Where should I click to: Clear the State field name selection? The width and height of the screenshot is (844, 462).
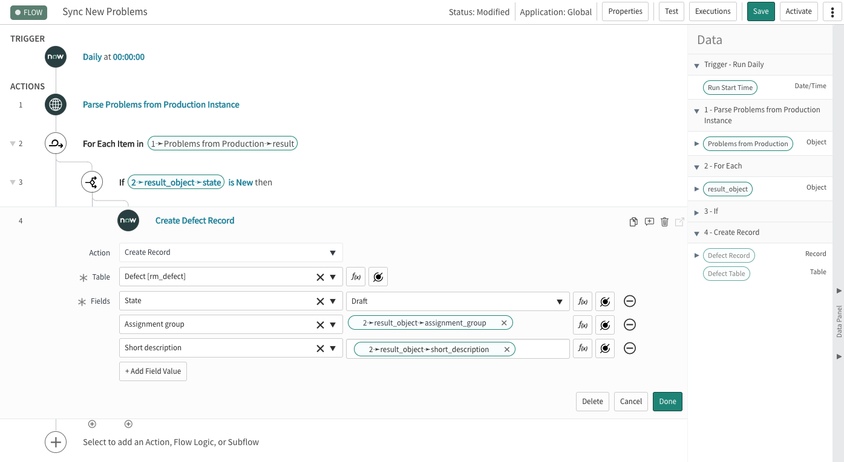[320, 301]
